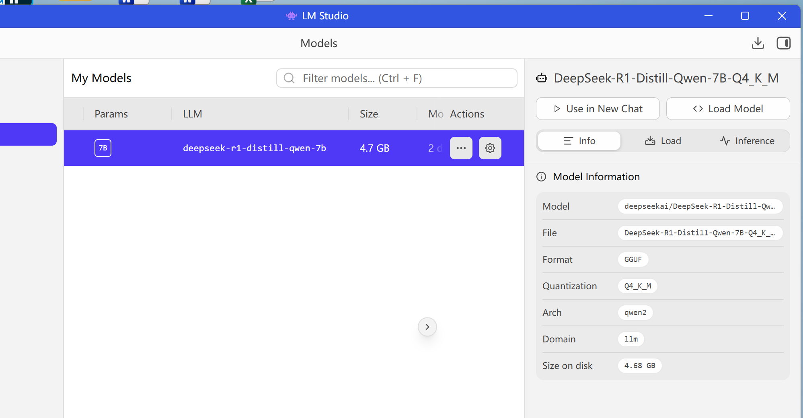The image size is (803, 418).
Task: Click the 7B params badge
Action: pos(103,148)
